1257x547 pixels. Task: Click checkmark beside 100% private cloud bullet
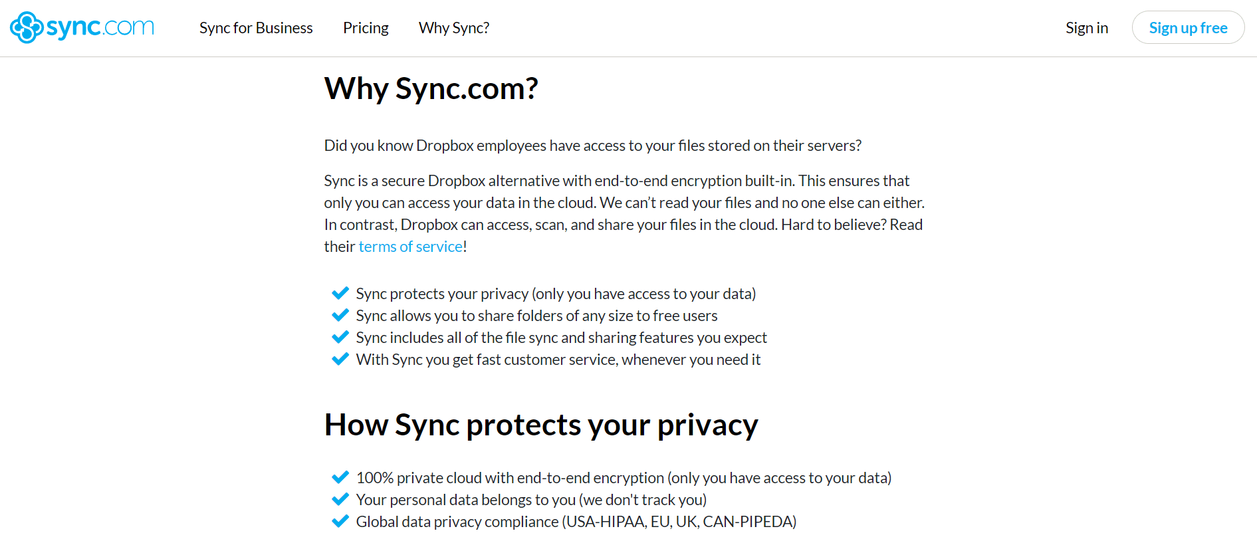pyautogui.click(x=340, y=477)
